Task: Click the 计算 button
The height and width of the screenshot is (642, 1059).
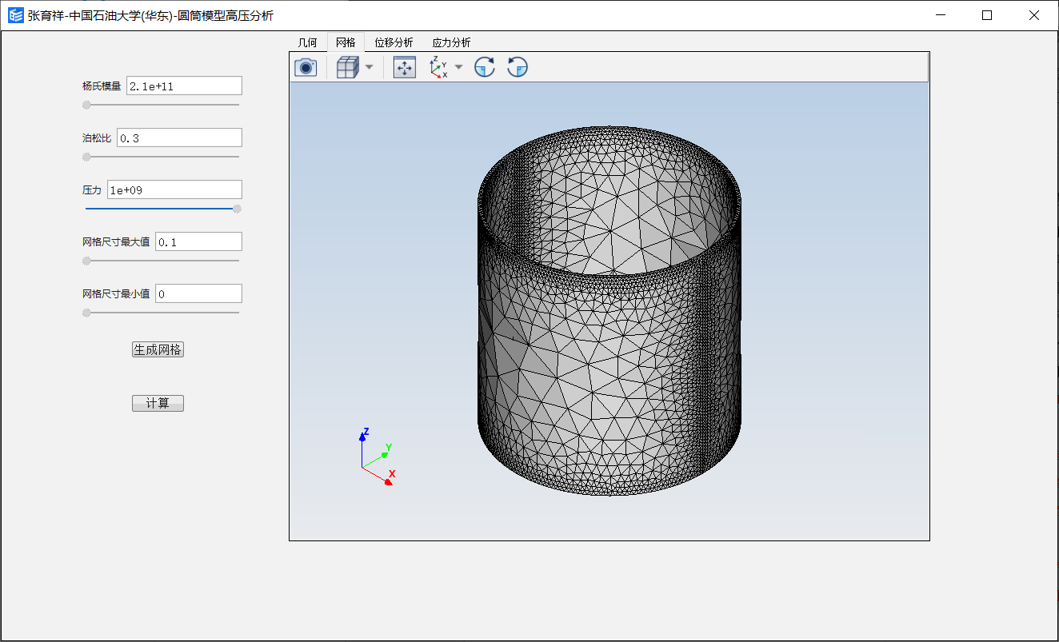Action: click(x=158, y=404)
